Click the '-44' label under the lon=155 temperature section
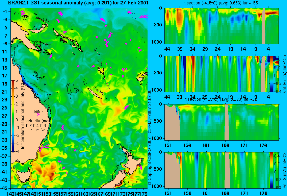 coord(166,49)
